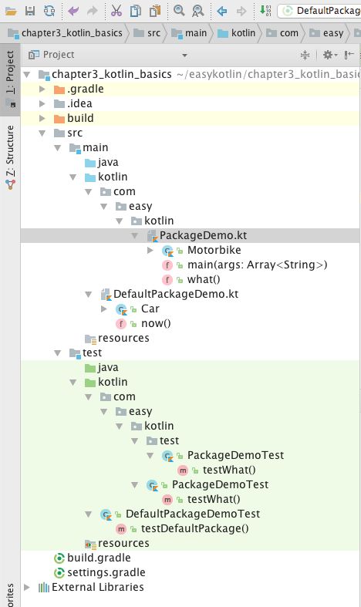Open project panel gear settings
This screenshot has width=361, height=607.
329,55
